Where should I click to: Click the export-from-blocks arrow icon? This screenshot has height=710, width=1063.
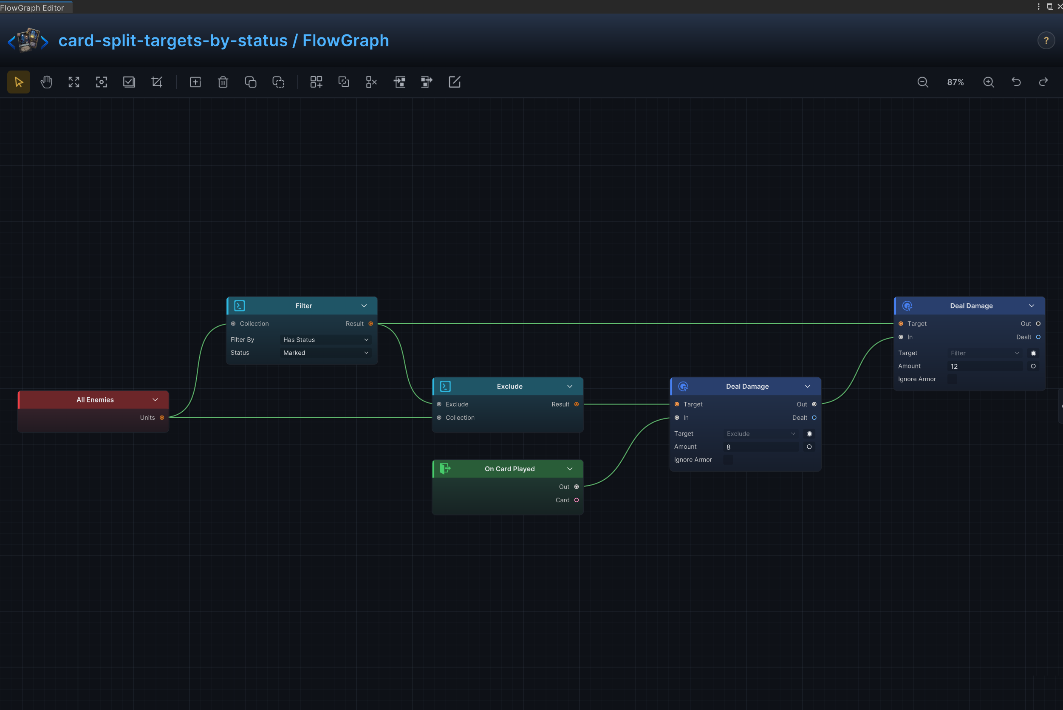427,82
